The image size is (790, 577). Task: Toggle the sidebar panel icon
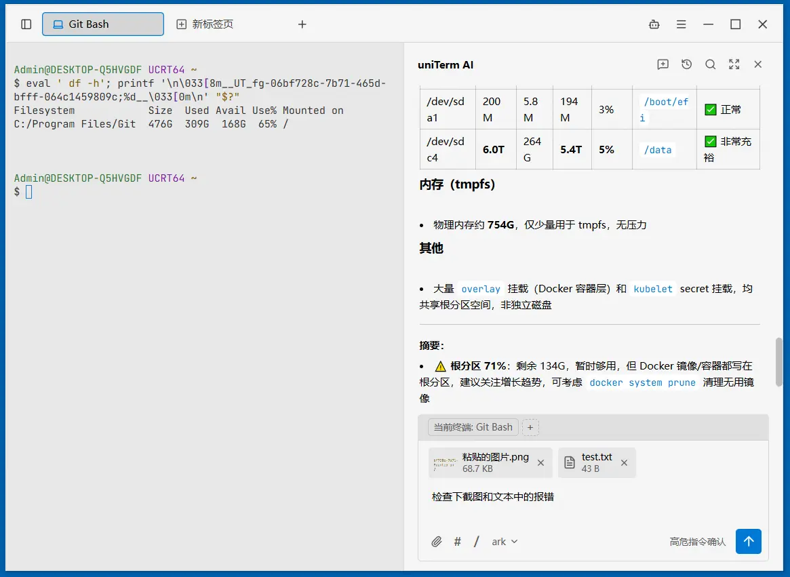[26, 24]
